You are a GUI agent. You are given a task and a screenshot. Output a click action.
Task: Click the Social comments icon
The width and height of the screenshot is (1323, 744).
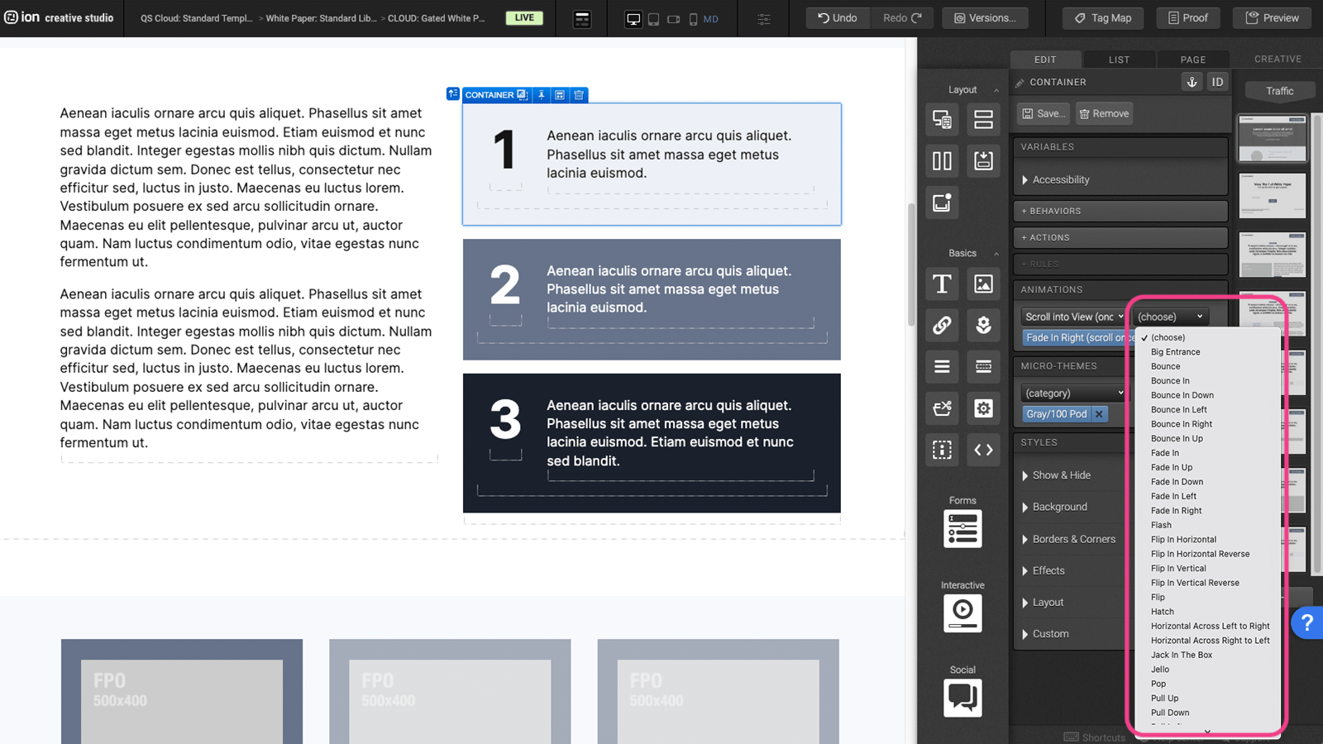point(962,698)
